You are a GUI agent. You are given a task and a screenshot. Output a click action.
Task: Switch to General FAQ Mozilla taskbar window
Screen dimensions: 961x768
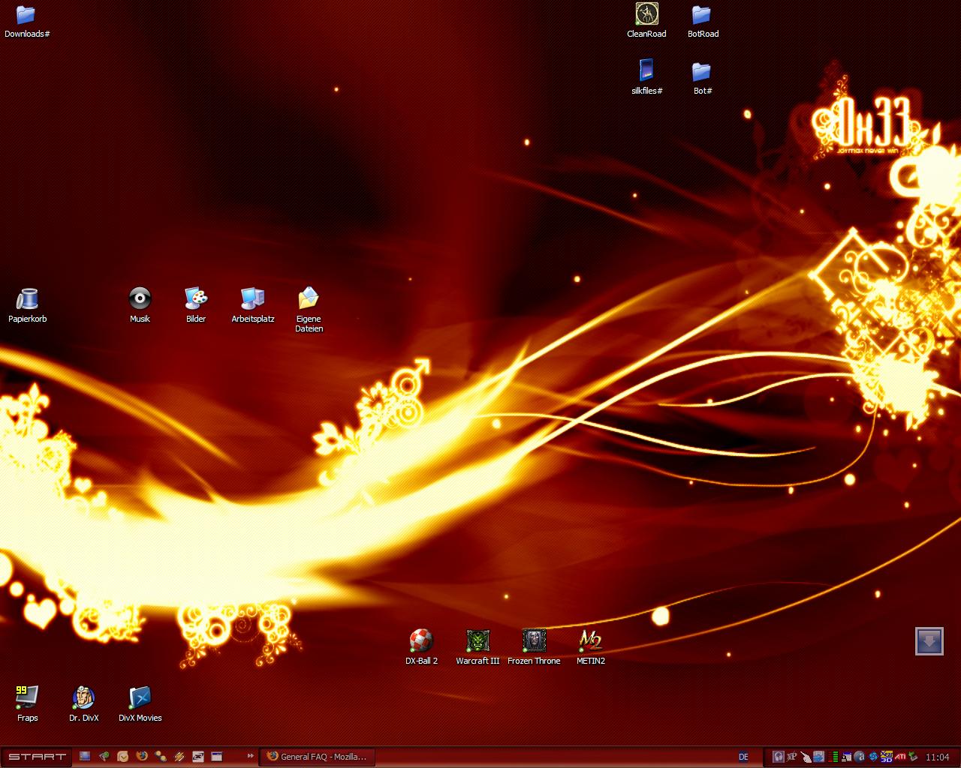coord(317,757)
